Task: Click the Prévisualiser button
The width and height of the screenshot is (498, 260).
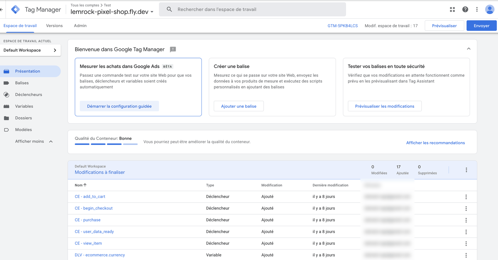Action: click(x=444, y=26)
